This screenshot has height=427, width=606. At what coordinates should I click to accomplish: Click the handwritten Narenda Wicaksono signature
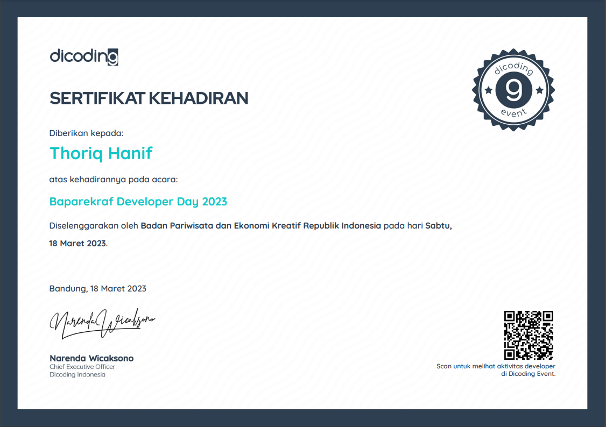click(x=102, y=323)
